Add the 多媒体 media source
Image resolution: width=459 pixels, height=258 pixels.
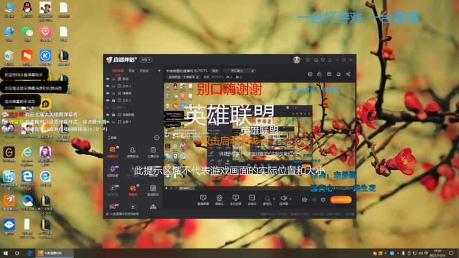[252, 200]
